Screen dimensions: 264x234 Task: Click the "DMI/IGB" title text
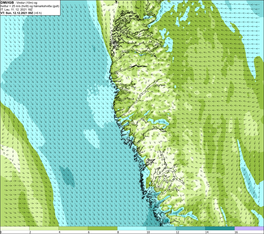[x=7, y=3]
